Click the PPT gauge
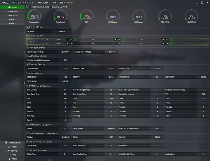The image size is (210, 161). [x=87, y=16]
